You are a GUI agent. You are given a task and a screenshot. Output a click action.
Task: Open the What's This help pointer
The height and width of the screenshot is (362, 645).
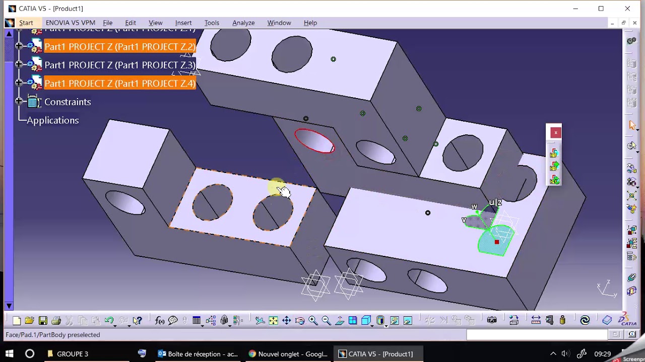coord(137,320)
